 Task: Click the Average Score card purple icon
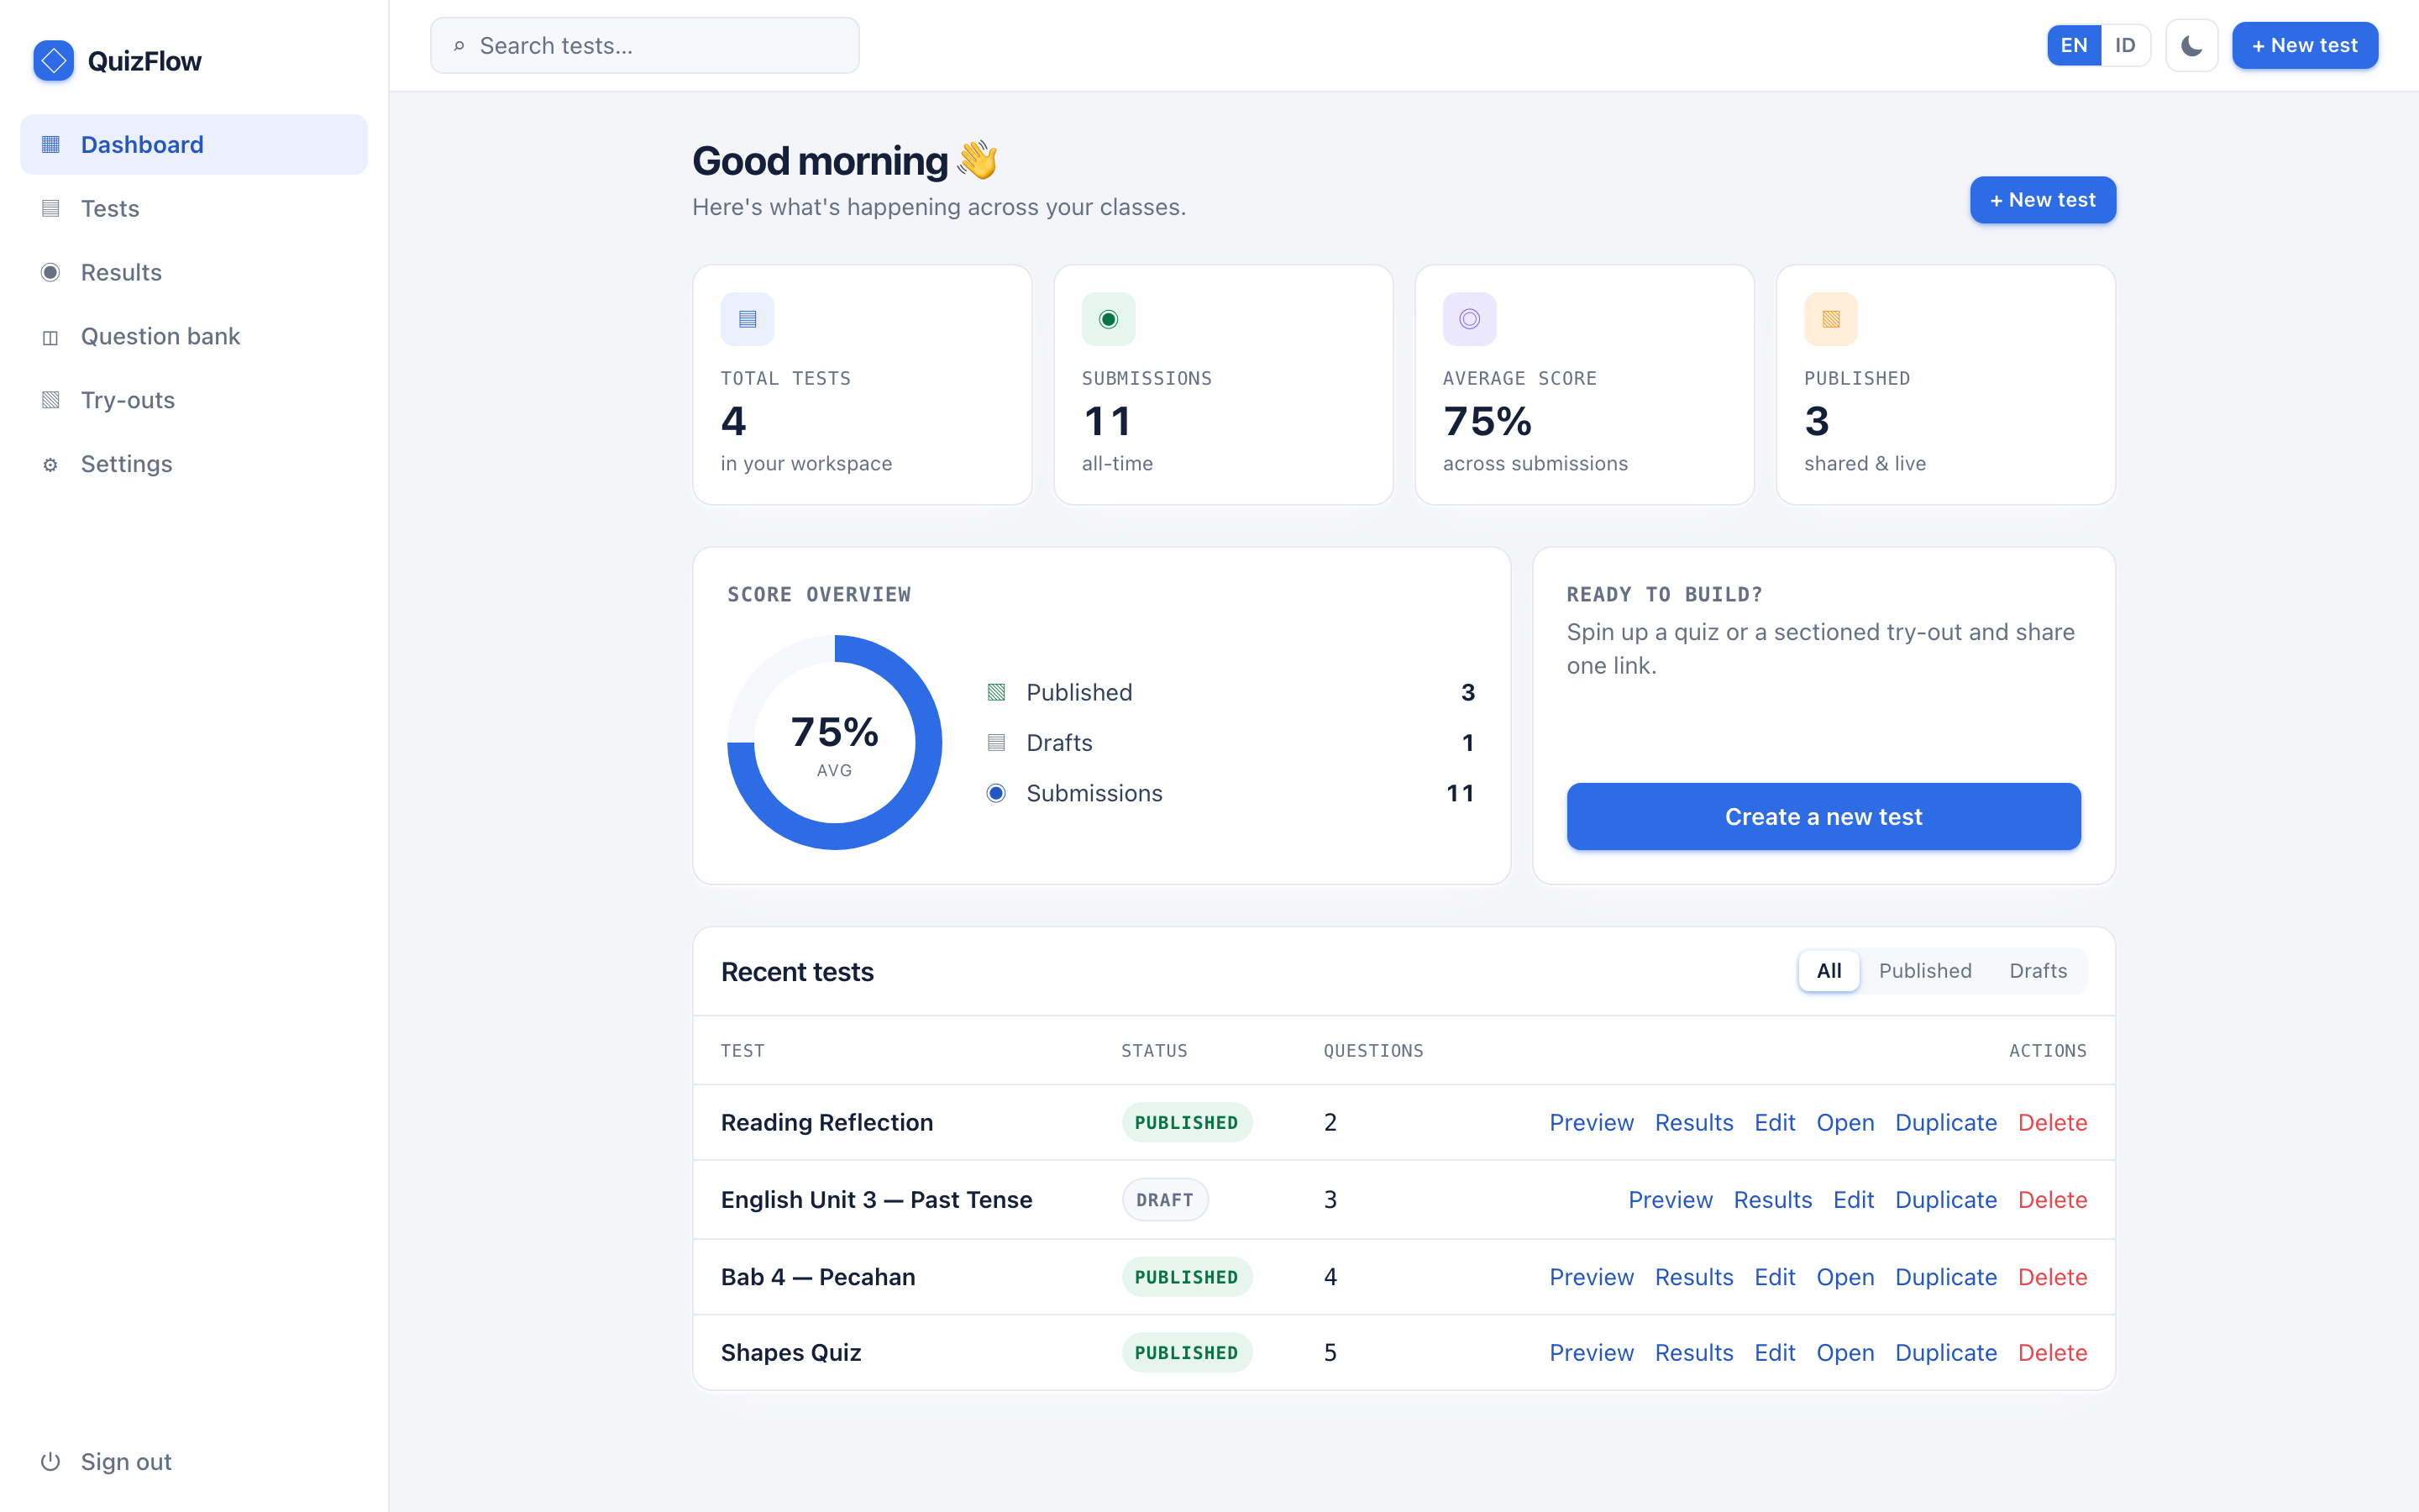click(x=1469, y=319)
